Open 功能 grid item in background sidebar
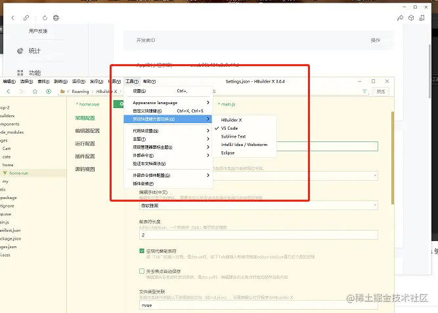The width and height of the screenshot is (438, 313). 29,73
